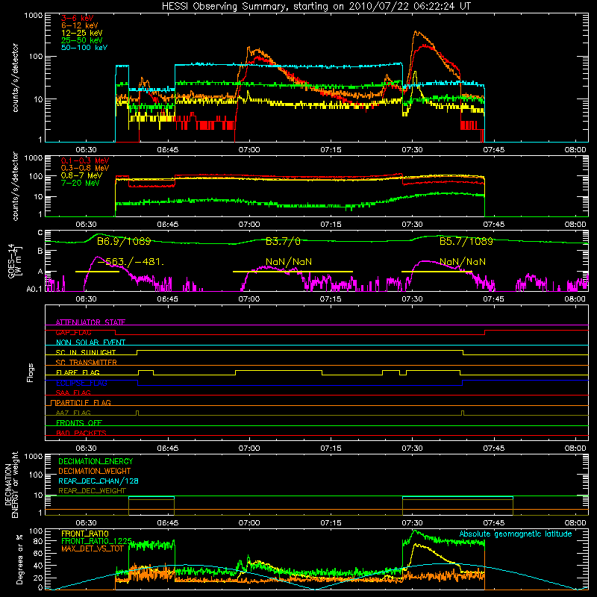
Task: Click the NaN/NaN label below B5.7/1089
Action: [463, 262]
